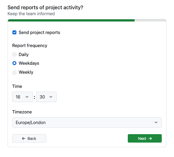
Task: Click the right arrow icon on Next
Action: [150, 138]
